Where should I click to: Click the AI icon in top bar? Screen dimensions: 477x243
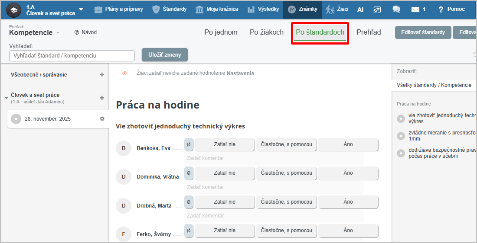[360, 9]
